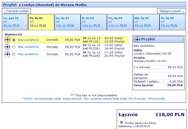The image size is (188, 129).
Task: Go to Następny tydzień
Action: click(x=171, y=11)
